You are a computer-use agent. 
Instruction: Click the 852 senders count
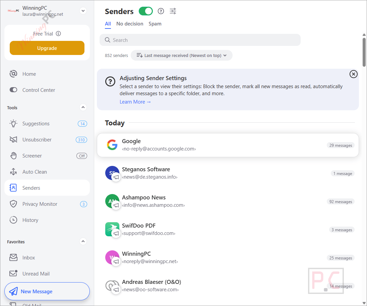click(x=116, y=56)
